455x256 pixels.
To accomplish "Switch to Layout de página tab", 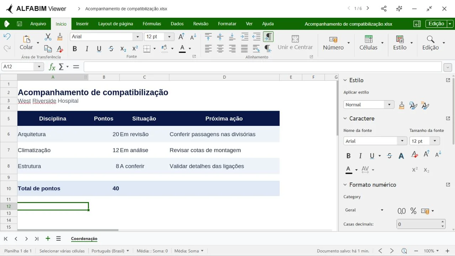I will (116, 24).
